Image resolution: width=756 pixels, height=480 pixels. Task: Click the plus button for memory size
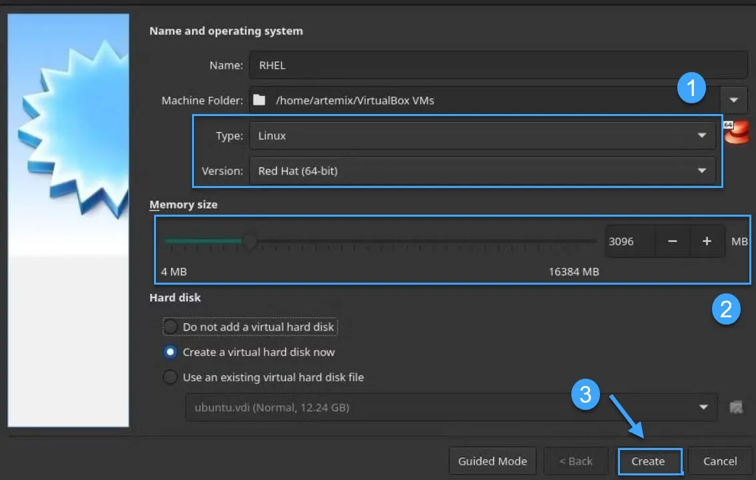707,241
